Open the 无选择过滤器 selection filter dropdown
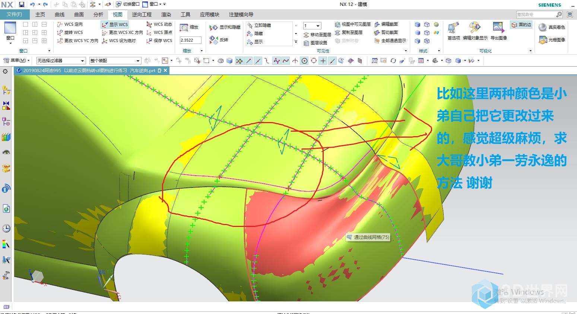The image size is (577, 314). click(x=61, y=61)
